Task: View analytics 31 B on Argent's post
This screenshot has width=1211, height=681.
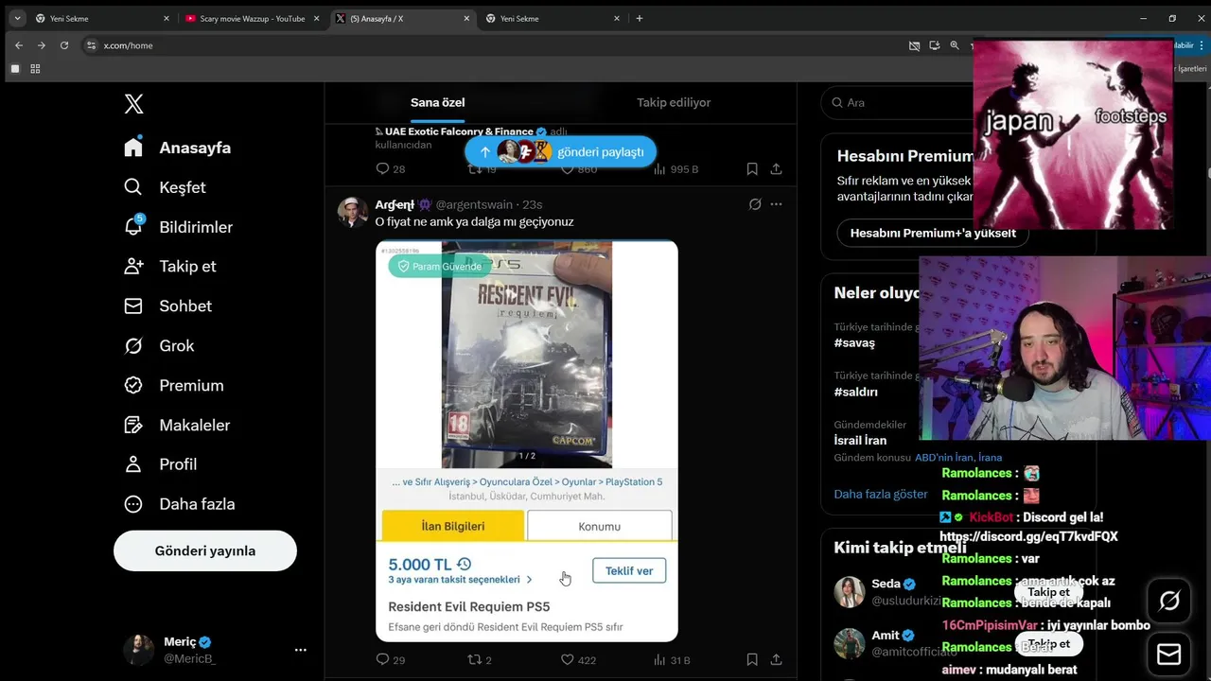Action: [672, 659]
